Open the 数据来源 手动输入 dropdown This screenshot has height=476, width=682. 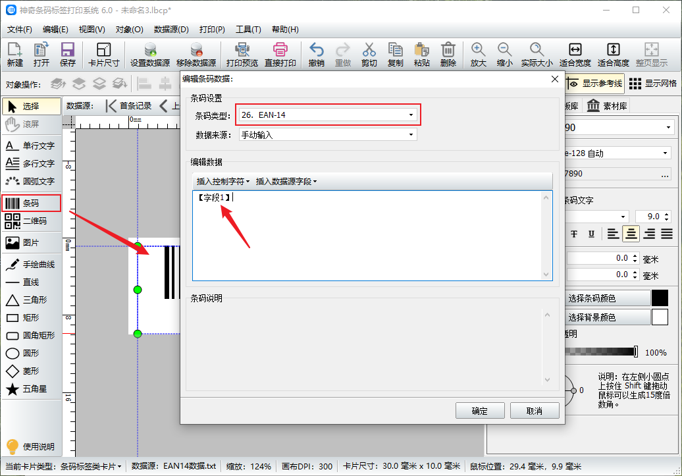click(328, 135)
